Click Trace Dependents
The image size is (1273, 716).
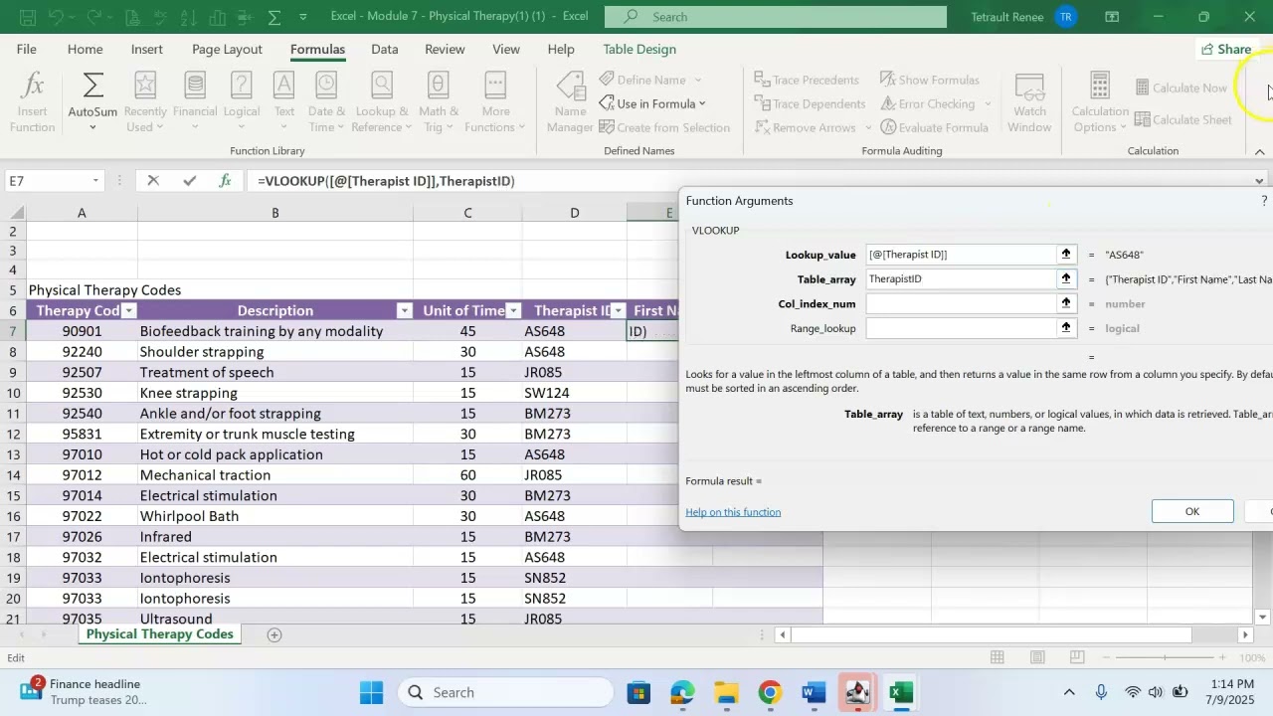(810, 103)
